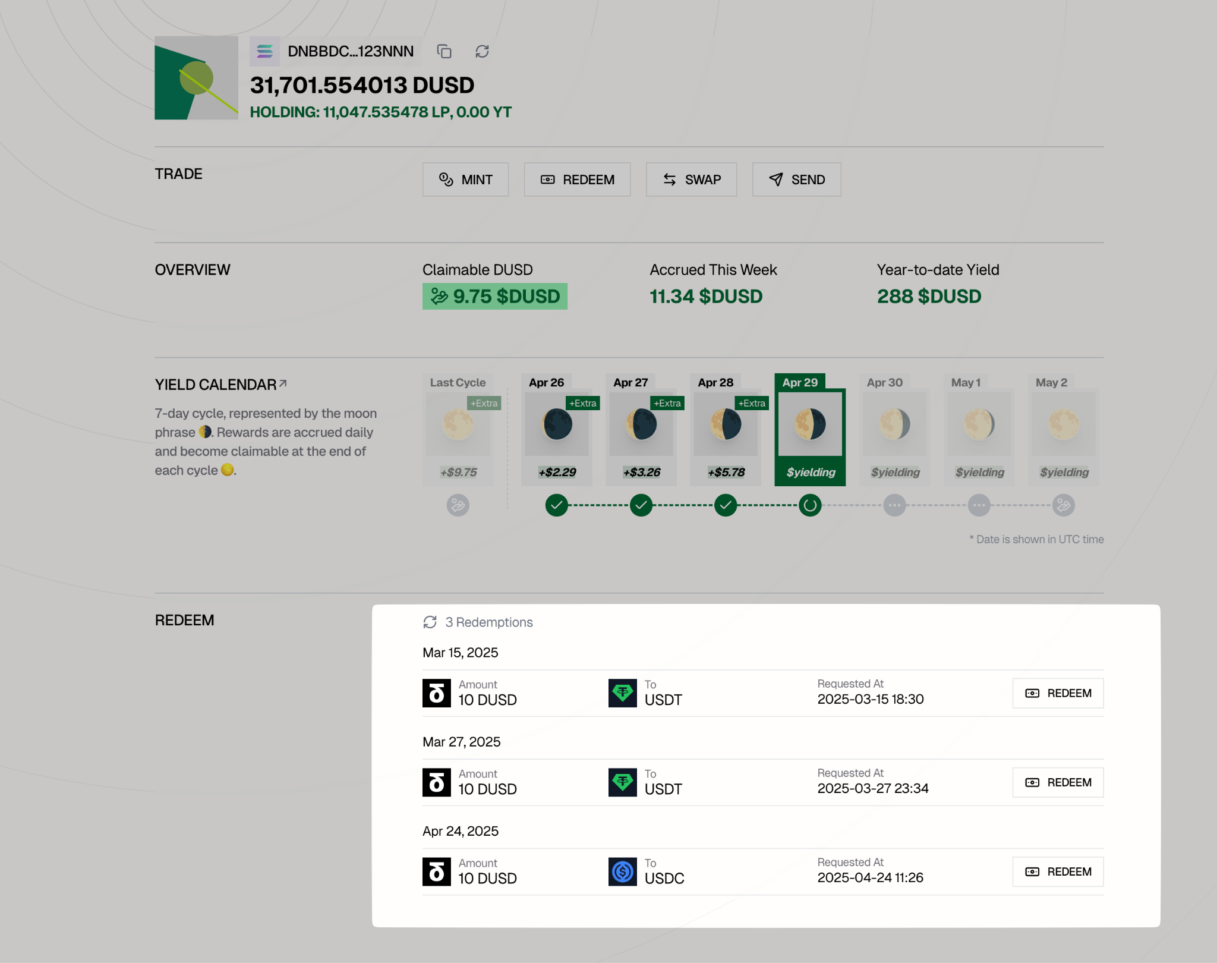
Task: Click the Apr 26 completed checkmark marker
Action: coord(557,505)
